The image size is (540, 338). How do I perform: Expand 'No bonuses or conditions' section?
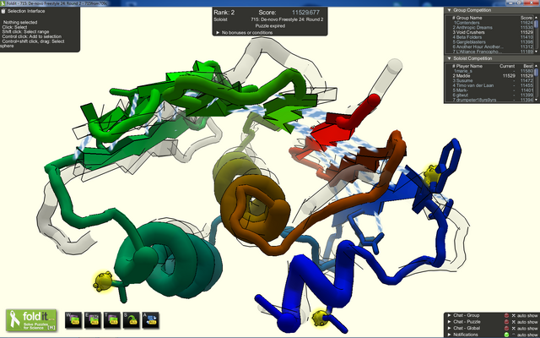(x=218, y=32)
